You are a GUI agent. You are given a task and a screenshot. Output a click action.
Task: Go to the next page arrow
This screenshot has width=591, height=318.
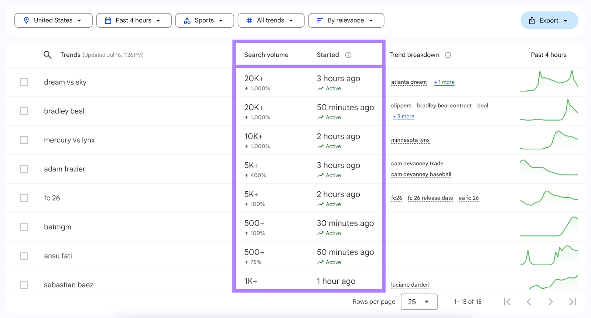[x=550, y=302]
